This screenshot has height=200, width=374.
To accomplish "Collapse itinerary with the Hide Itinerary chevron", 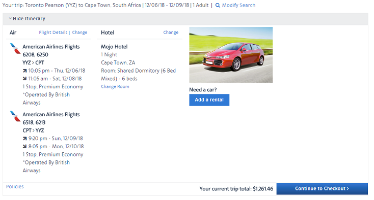I will [x=10, y=18].
